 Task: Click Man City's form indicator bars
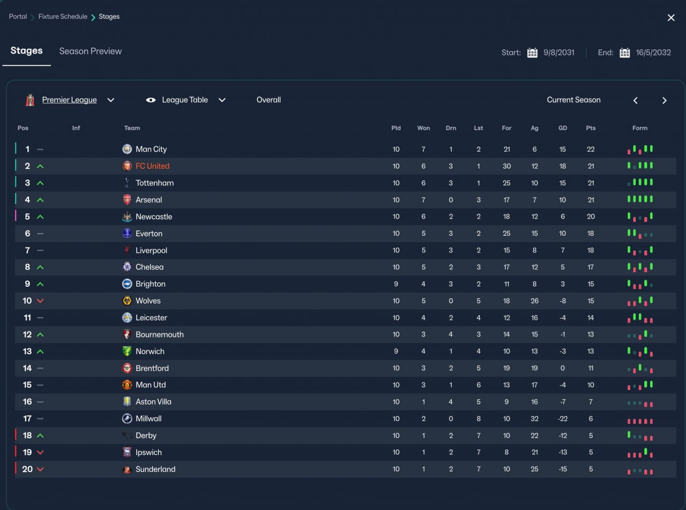640,149
